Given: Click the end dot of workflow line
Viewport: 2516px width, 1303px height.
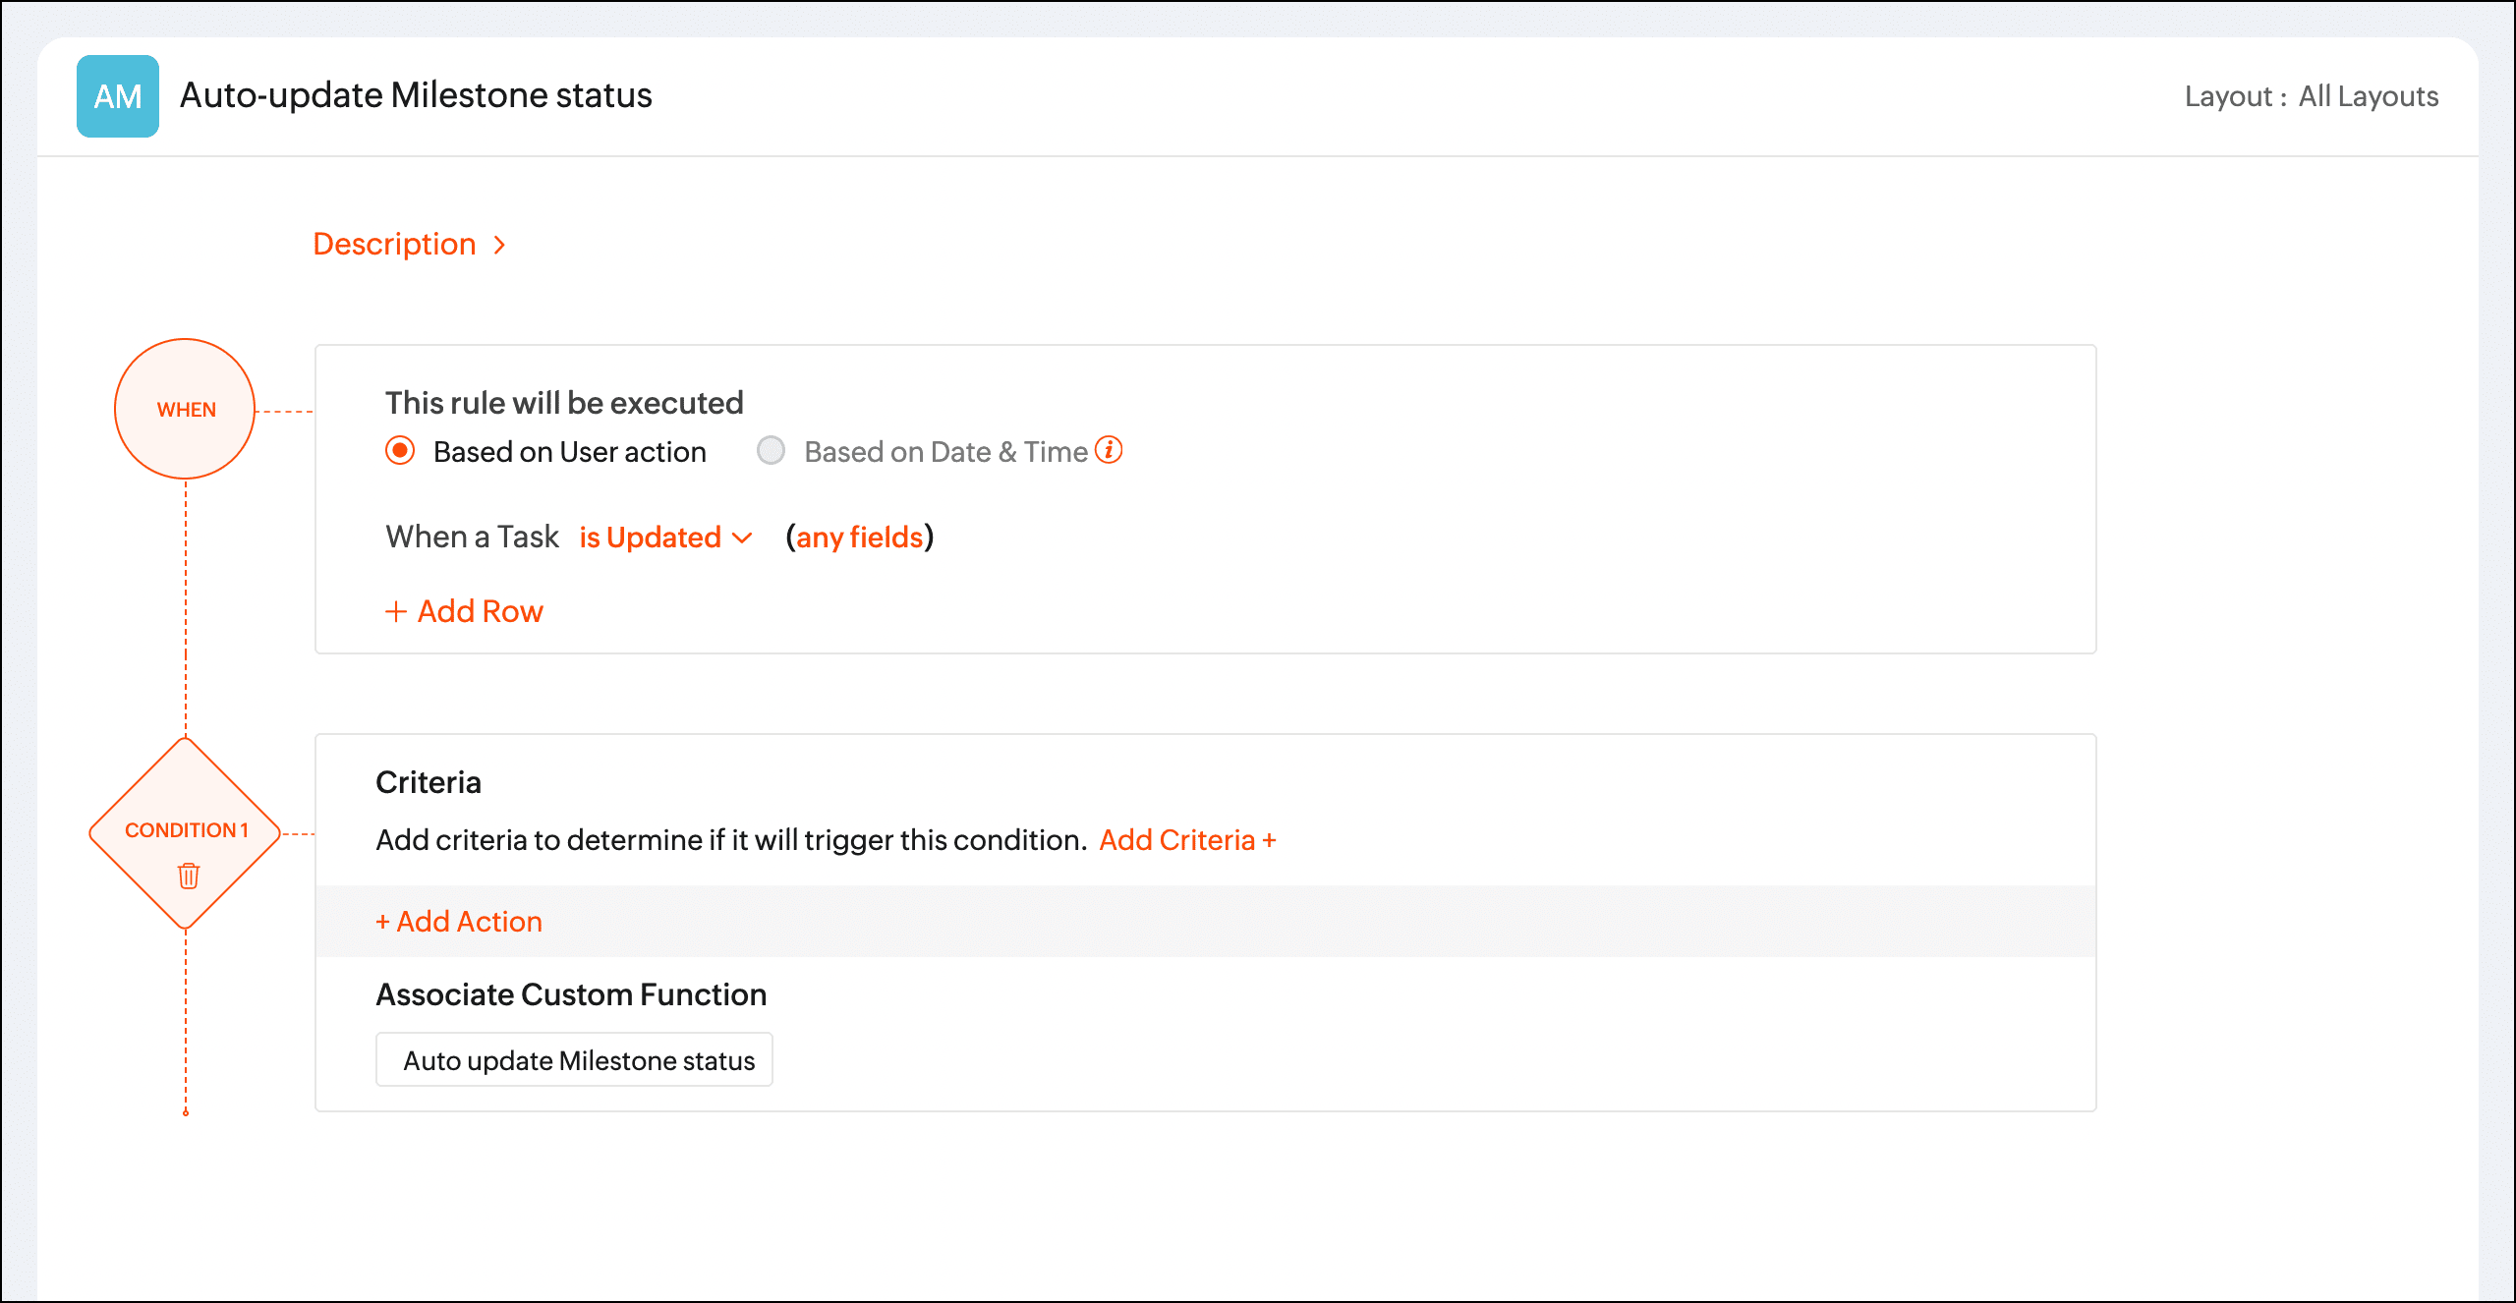Looking at the screenshot, I should 186,1112.
